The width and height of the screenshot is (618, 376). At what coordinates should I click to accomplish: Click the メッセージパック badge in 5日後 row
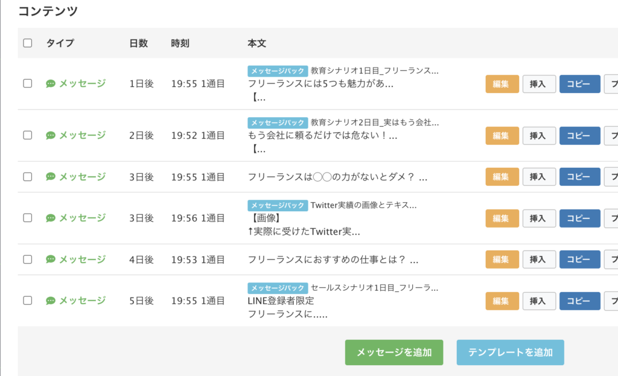(278, 288)
